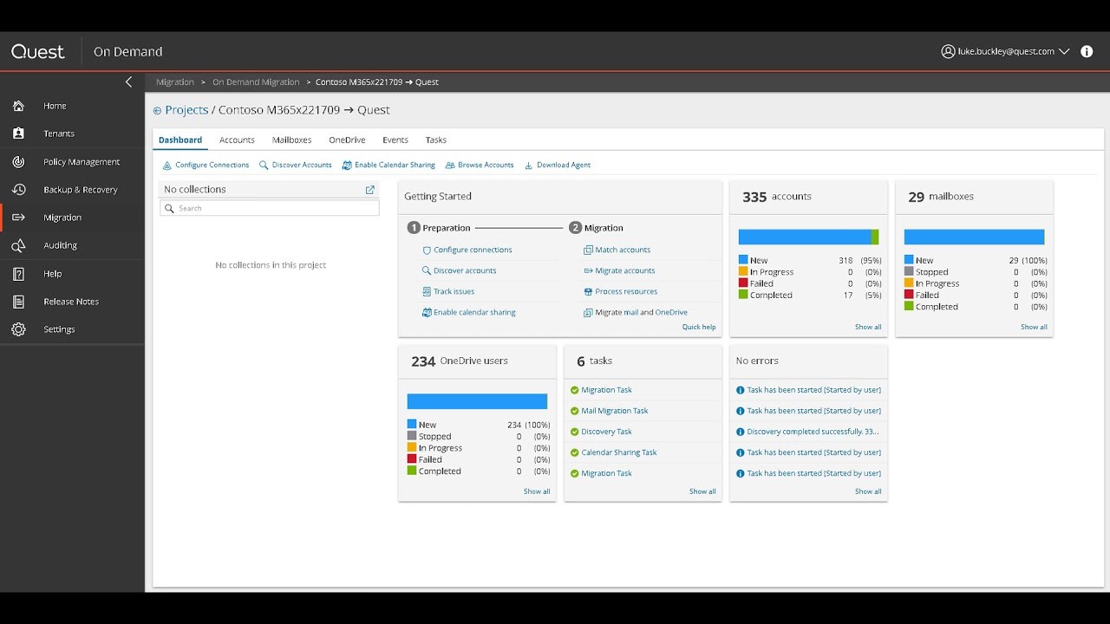This screenshot has height=624, width=1110.
Task: Open the Backup & Recovery sidebar icon
Action: coord(18,190)
